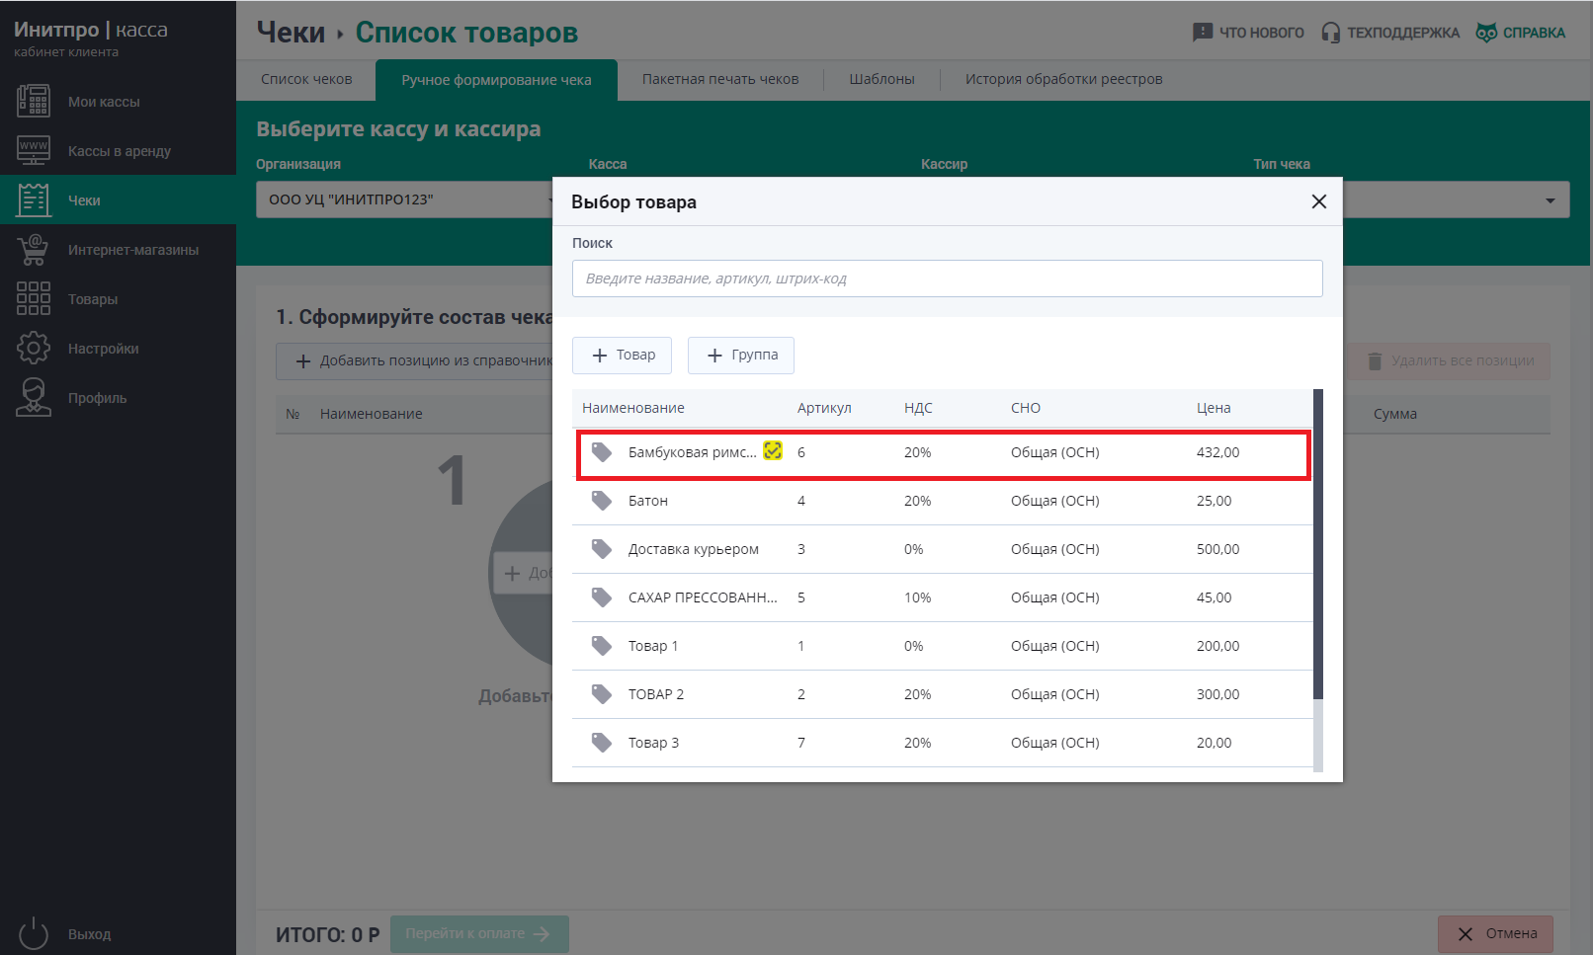Select the Товар 1 product name
Screen dimensions: 1593x955
[x=653, y=646]
